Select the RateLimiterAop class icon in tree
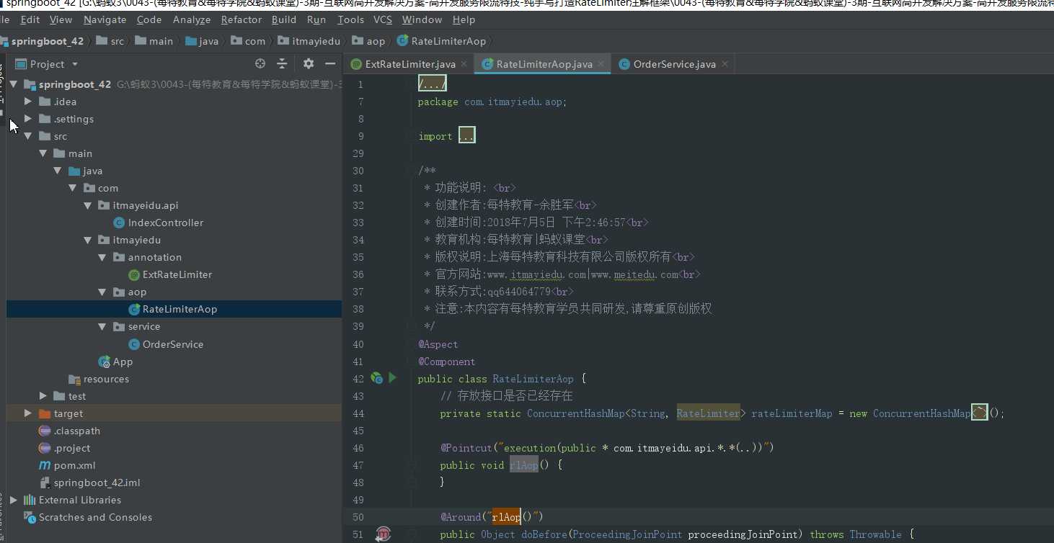This screenshot has height=543, width=1054. (x=134, y=309)
